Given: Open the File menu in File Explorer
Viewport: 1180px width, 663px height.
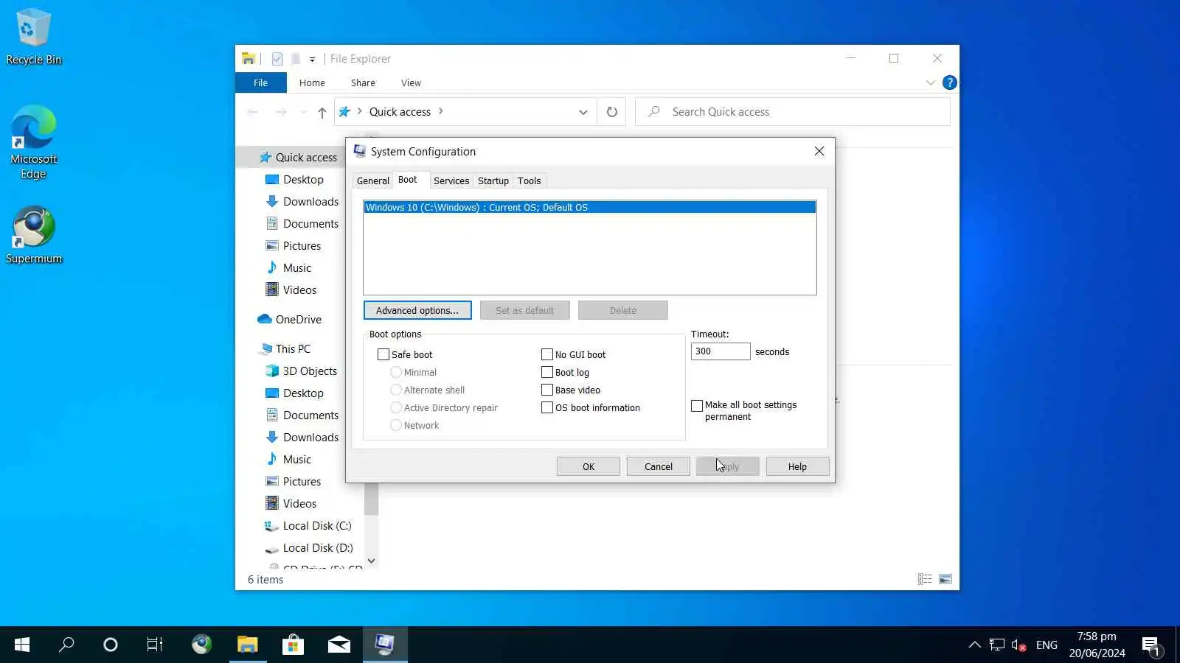Looking at the screenshot, I should click(x=261, y=83).
